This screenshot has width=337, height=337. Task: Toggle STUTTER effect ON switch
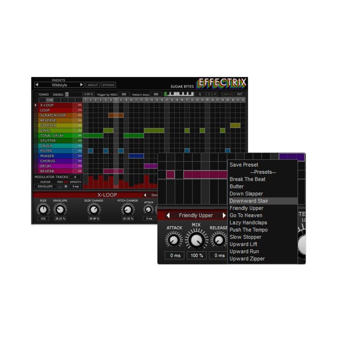tap(80, 141)
